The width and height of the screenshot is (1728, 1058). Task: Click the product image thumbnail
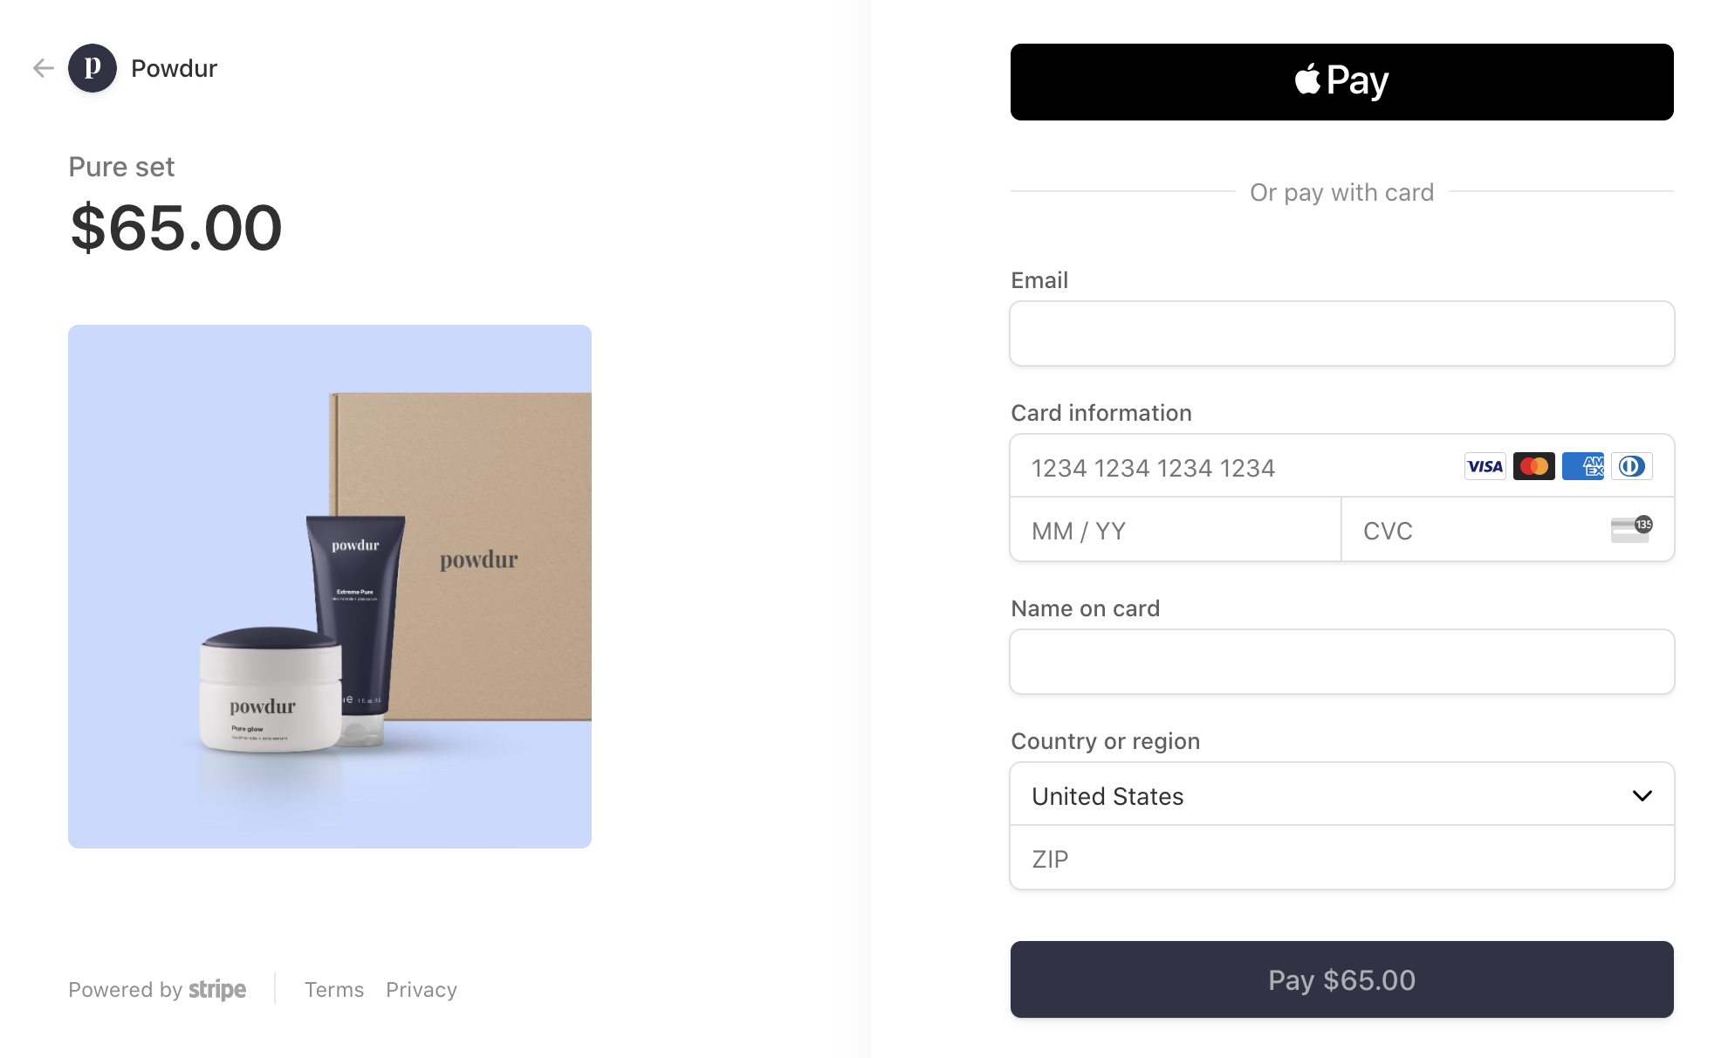click(x=330, y=585)
